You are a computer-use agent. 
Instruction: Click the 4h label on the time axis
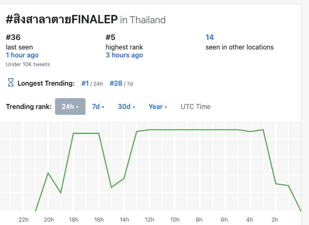(249, 220)
